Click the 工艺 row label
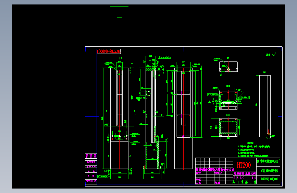Image resolution: width=297 pixels, height=193 pixels. (x=198, y=183)
